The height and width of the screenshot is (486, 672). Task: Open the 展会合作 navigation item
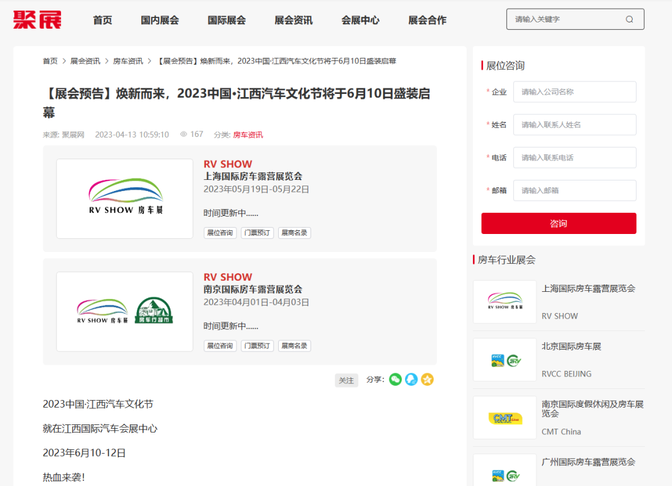click(427, 20)
